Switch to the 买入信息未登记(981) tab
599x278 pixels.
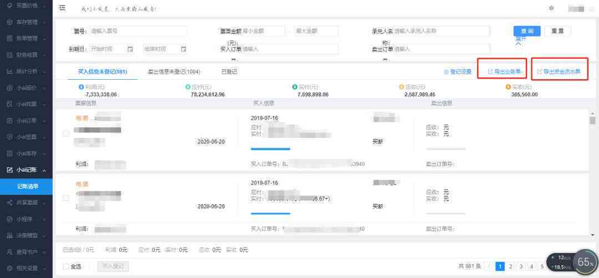coord(103,71)
